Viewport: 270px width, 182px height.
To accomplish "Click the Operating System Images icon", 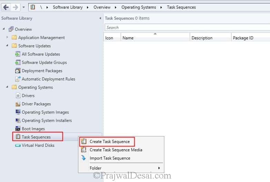I will (18, 112).
